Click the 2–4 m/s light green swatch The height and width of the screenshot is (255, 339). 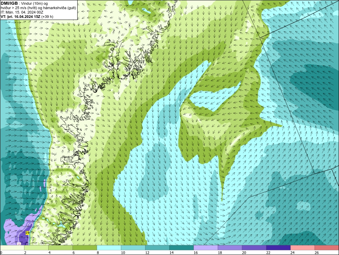(36, 248)
